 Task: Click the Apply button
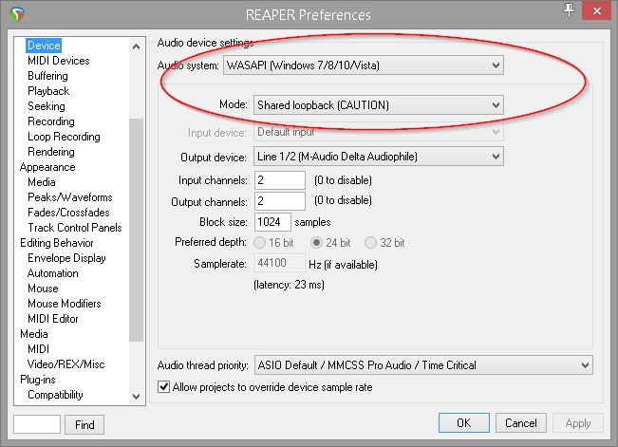pos(578,423)
